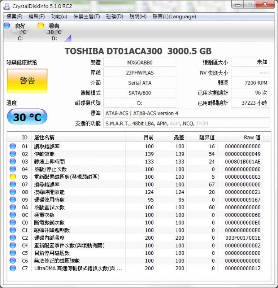This screenshot has width=278, height=288.
Task: Click the blue status dot for ID 08
Action: pos(13,192)
